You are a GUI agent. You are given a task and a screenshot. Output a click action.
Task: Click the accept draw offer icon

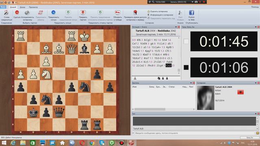point(68,12)
